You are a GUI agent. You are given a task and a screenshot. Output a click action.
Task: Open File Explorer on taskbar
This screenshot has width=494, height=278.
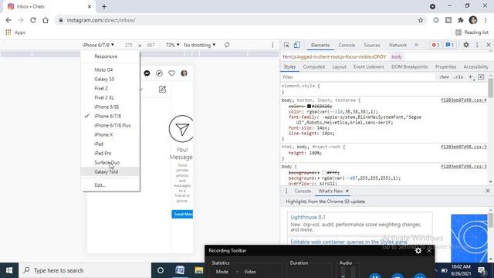point(199,270)
